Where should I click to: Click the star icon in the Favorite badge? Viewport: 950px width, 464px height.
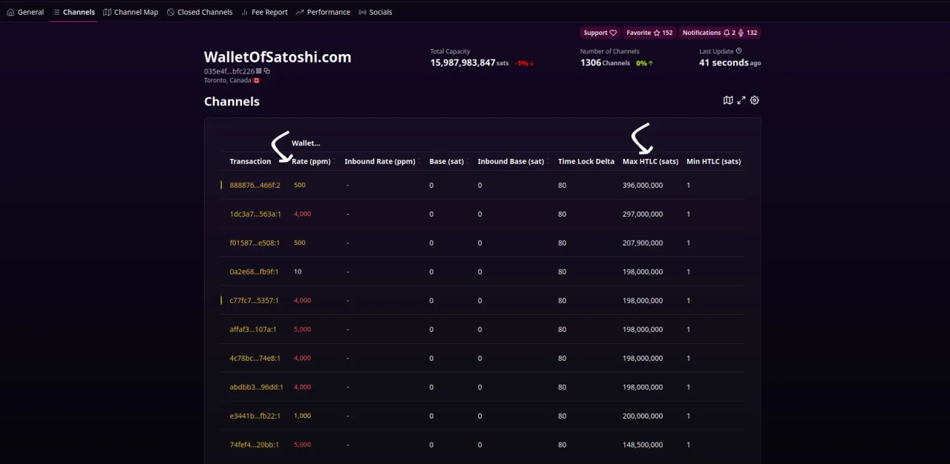656,33
